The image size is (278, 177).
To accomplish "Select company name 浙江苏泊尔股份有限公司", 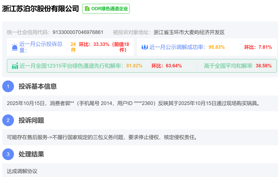I will pyautogui.click(x=40, y=8).
